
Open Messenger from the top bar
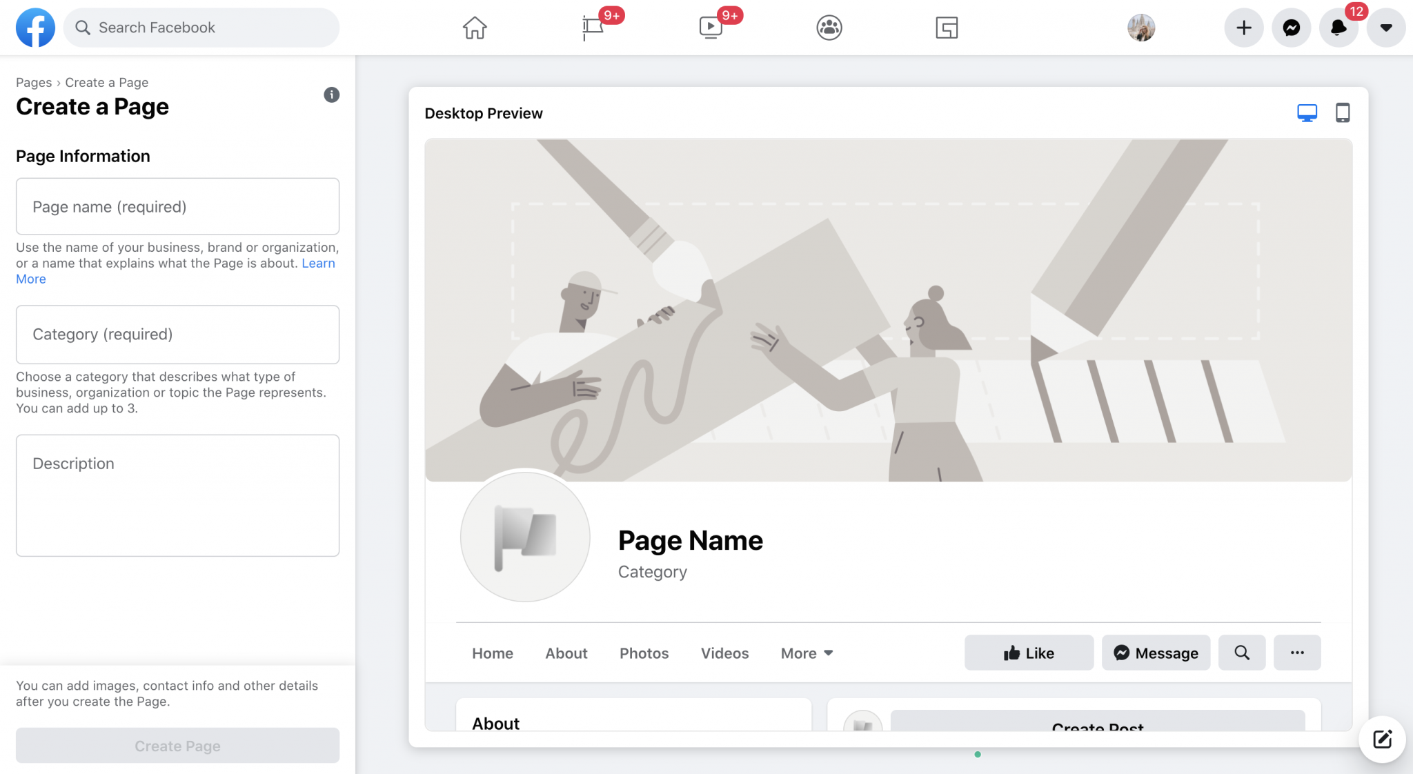point(1291,28)
